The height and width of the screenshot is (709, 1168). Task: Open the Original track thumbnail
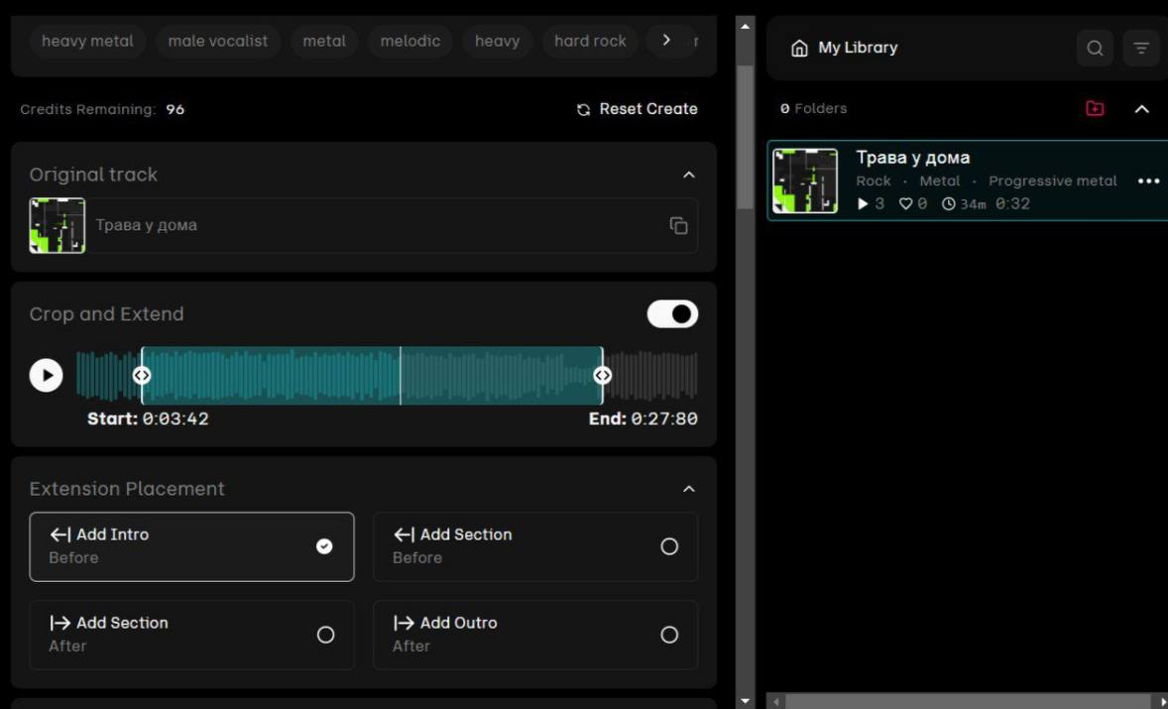point(58,225)
